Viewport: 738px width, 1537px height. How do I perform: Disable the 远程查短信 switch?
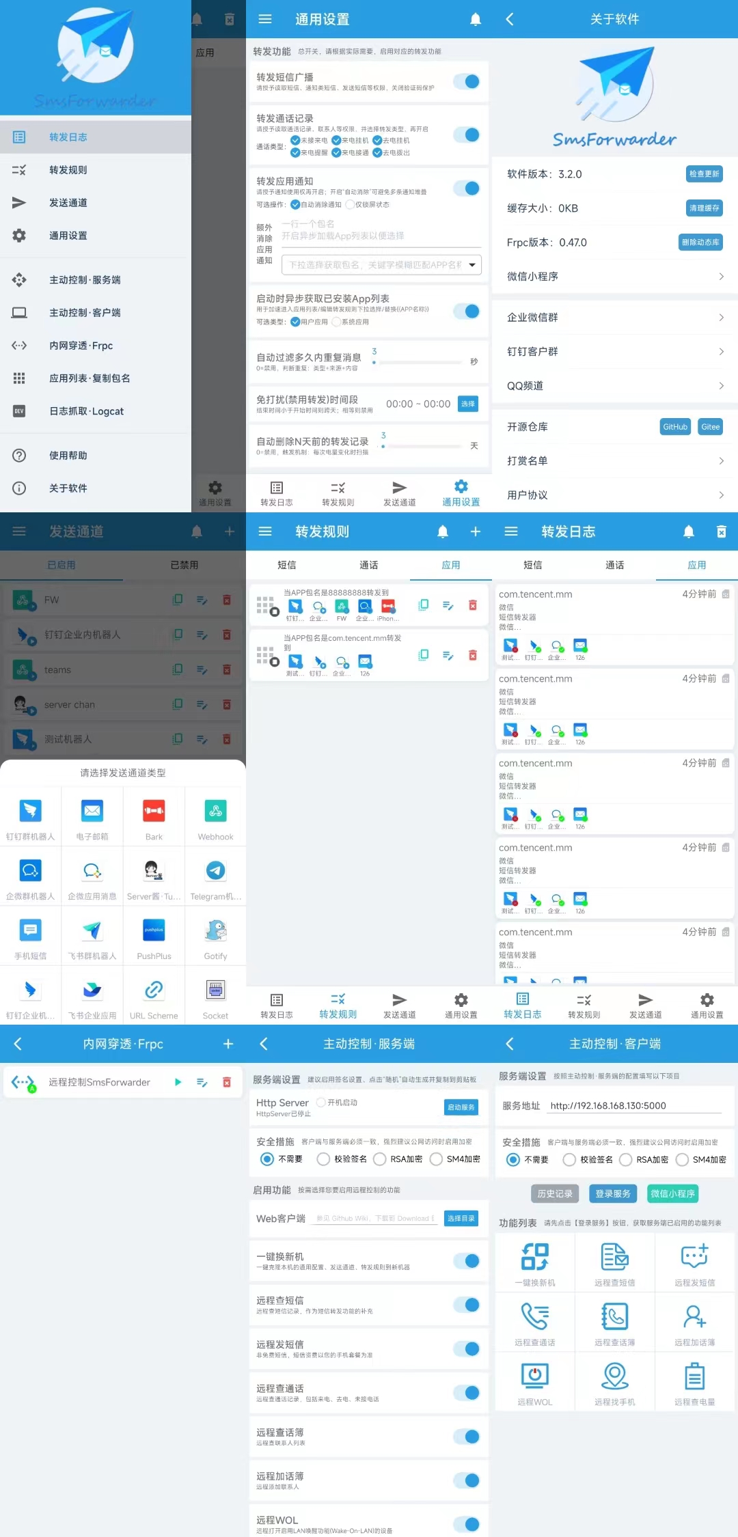click(467, 1305)
